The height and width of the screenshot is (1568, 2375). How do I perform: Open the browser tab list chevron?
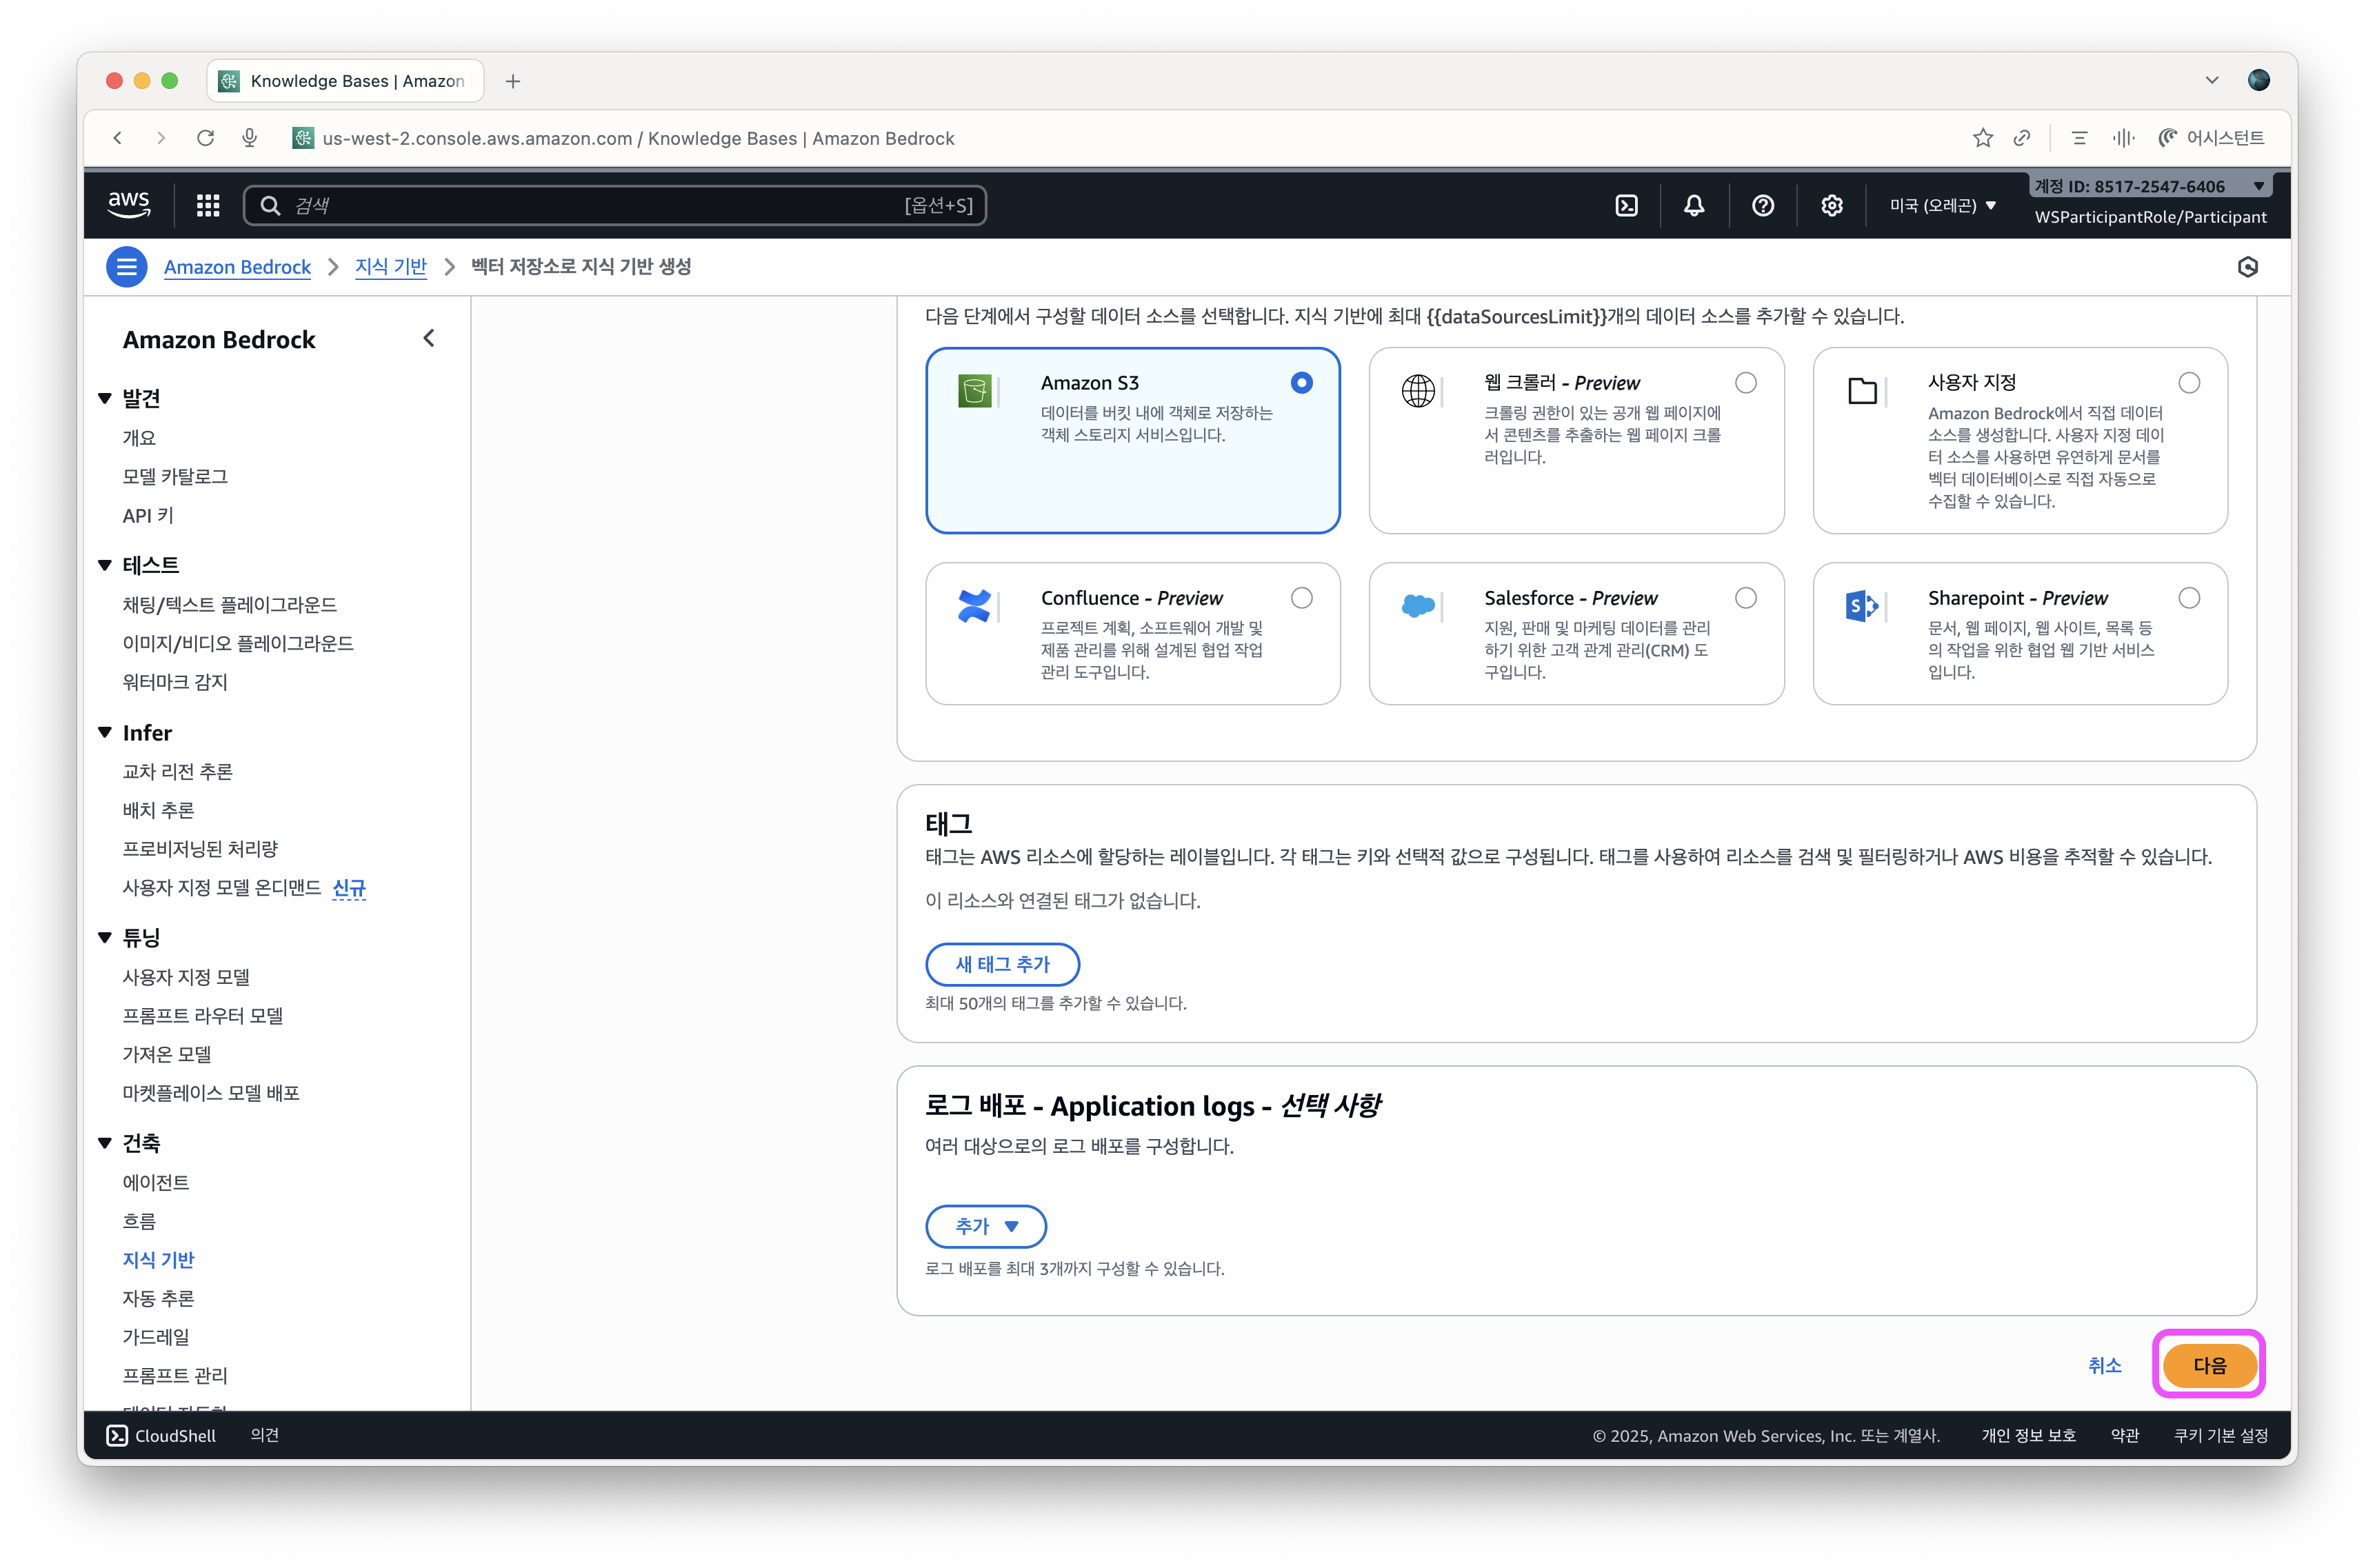[x=2212, y=80]
